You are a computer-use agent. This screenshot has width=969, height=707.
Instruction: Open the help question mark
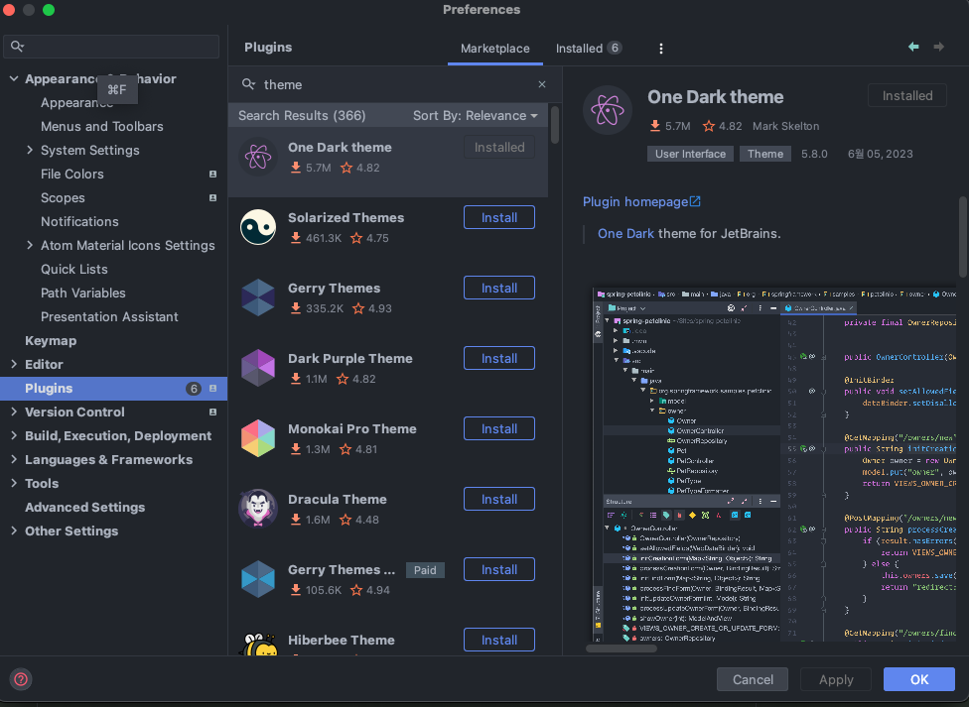click(x=21, y=679)
